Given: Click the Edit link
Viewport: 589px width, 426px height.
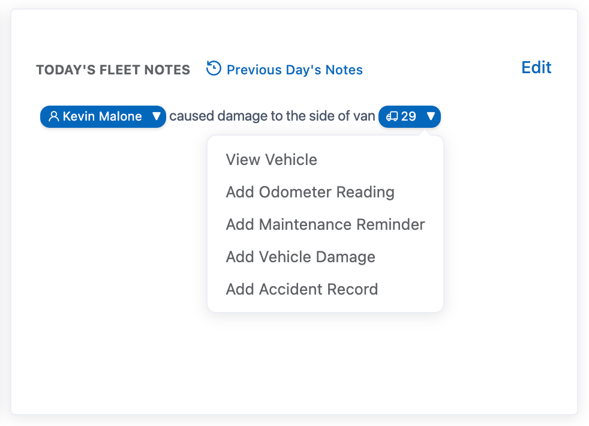Looking at the screenshot, I should pos(536,68).
